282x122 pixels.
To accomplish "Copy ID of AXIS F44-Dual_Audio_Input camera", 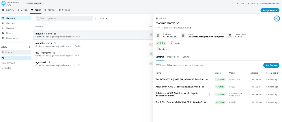I will pos(209,94).
